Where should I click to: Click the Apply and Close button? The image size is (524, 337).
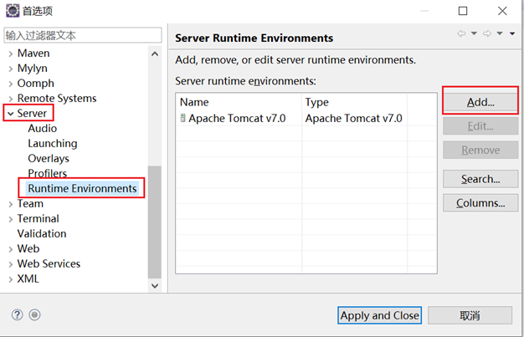pos(379,315)
